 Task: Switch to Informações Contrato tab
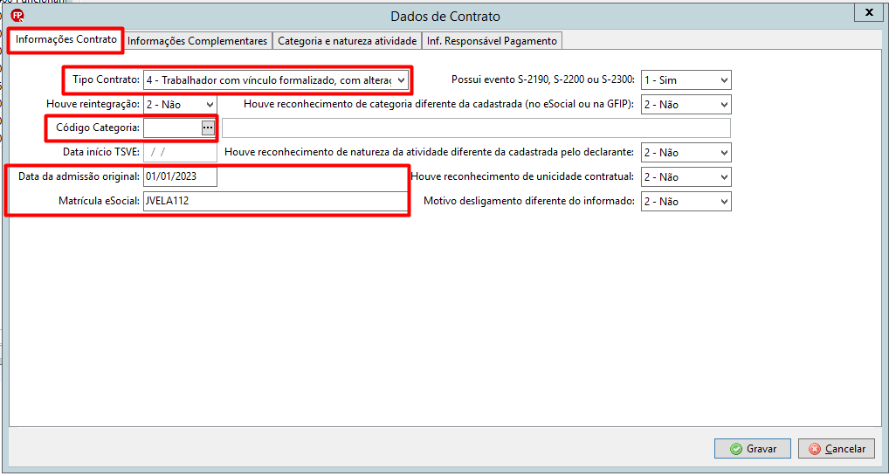pyautogui.click(x=66, y=40)
